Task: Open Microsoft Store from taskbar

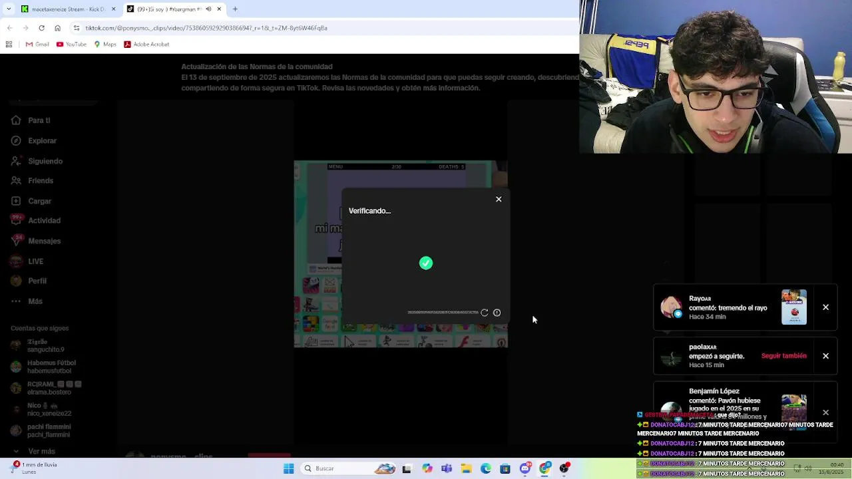Action: (505, 468)
